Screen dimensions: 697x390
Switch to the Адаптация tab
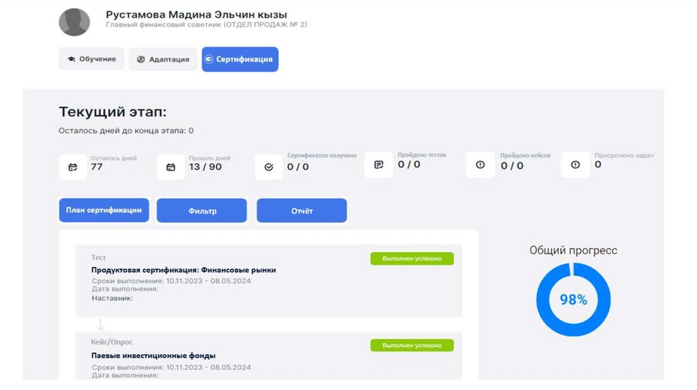[163, 59]
